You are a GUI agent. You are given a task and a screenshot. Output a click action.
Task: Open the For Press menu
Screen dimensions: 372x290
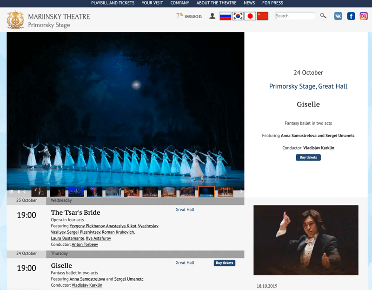(x=272, y=3)
